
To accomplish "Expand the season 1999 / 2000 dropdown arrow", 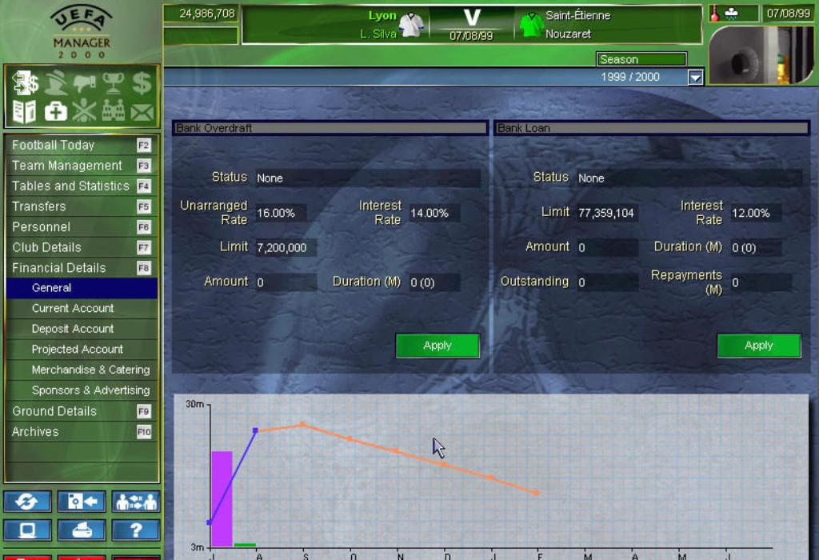I will 695,77.
